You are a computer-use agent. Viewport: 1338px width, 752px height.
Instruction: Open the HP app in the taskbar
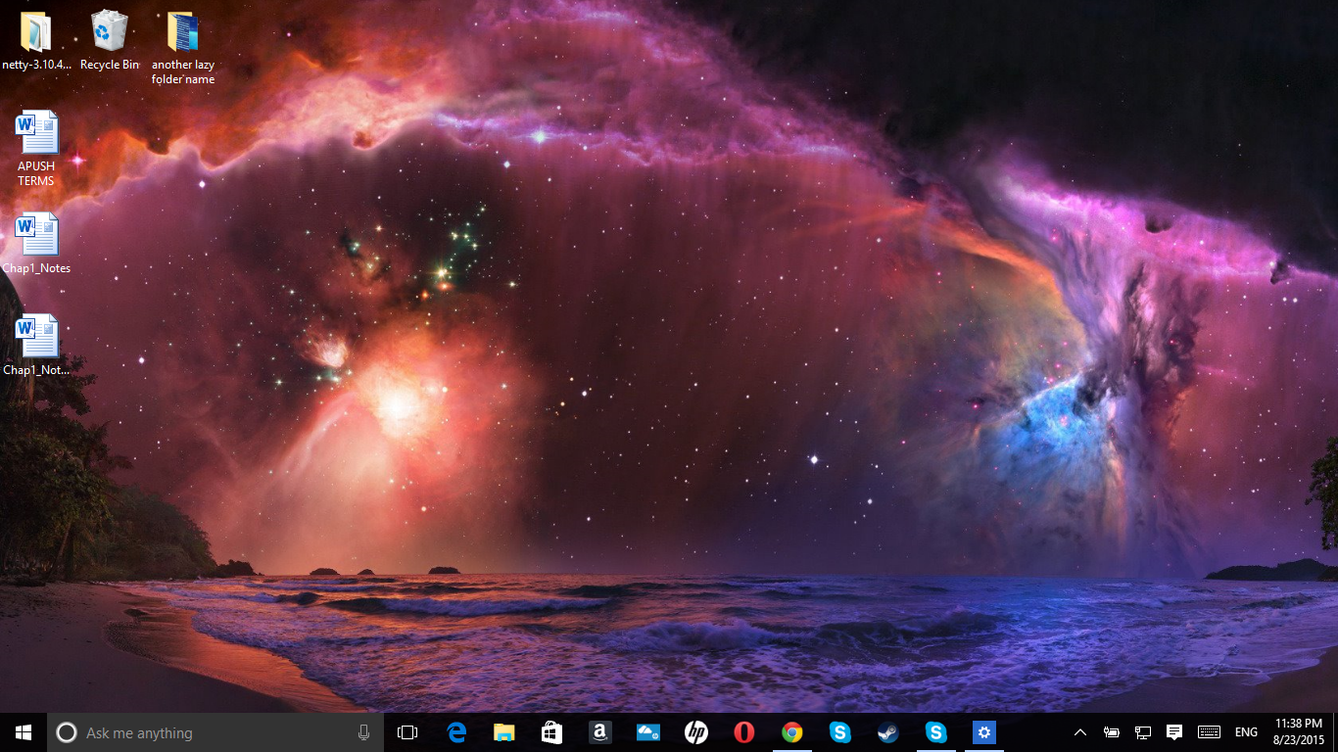pyautogui.click(x=696, y=732)
